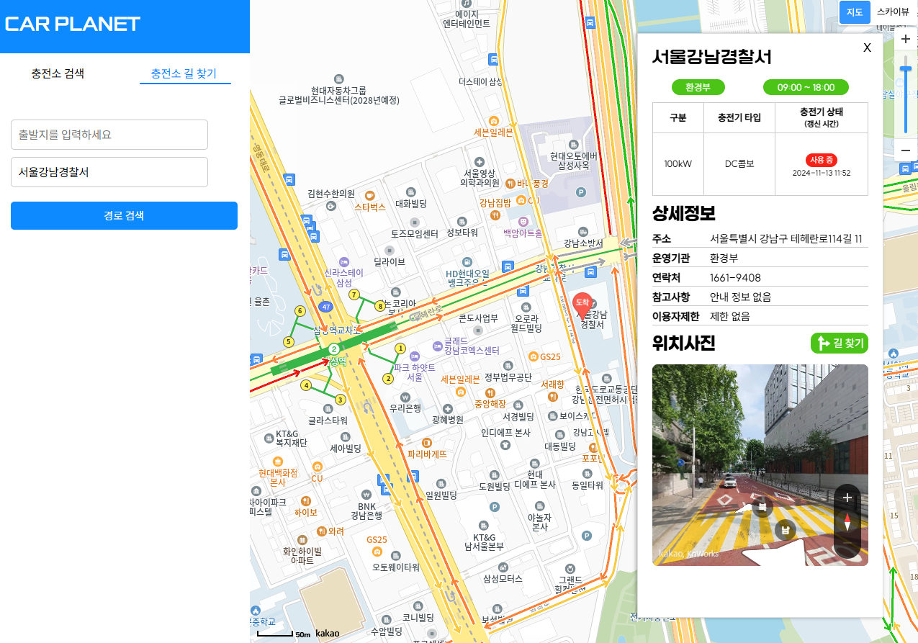
Task: Click subway exit 1 marker
Action: tap(400, 349)
